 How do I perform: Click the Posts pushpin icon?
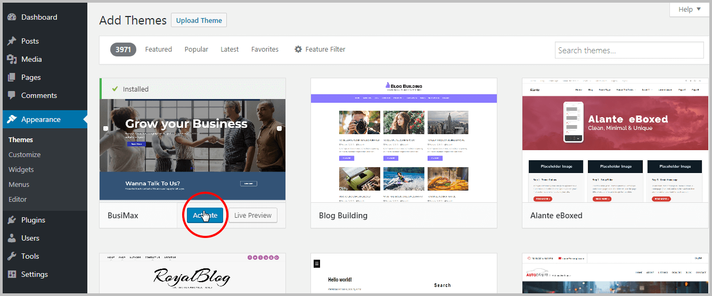point(12,41)
